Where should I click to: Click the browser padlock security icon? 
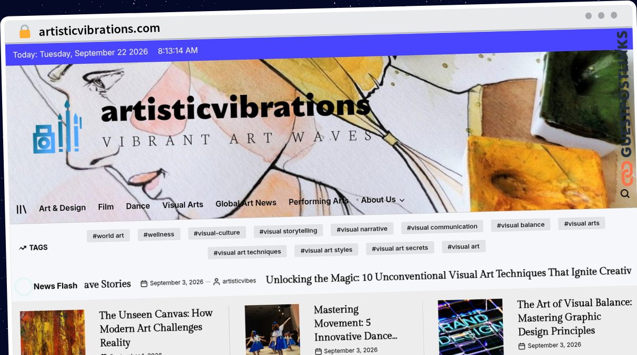24,32
